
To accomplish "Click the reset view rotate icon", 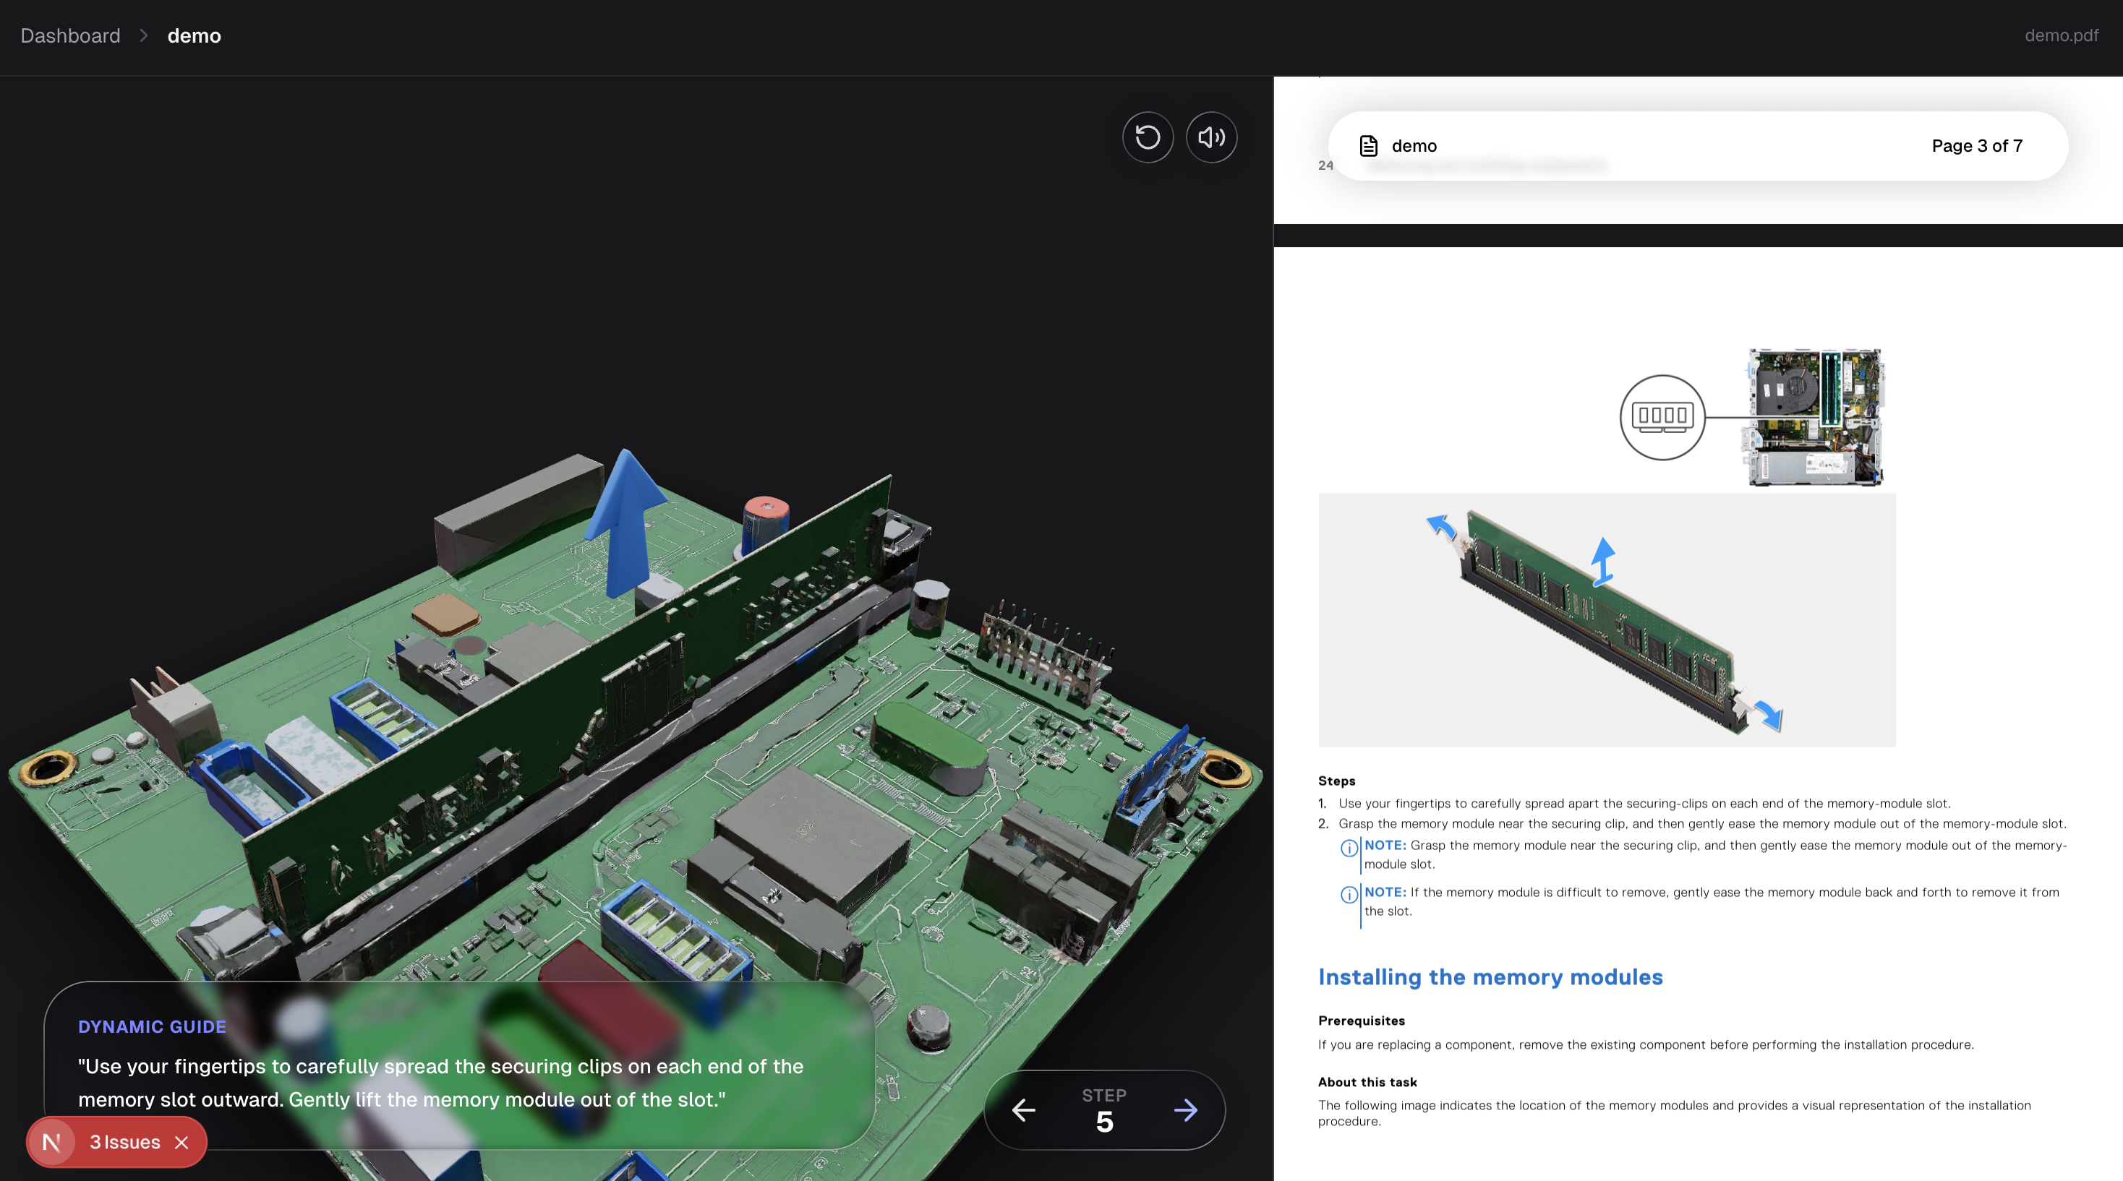I will [x=1148, y=137].
